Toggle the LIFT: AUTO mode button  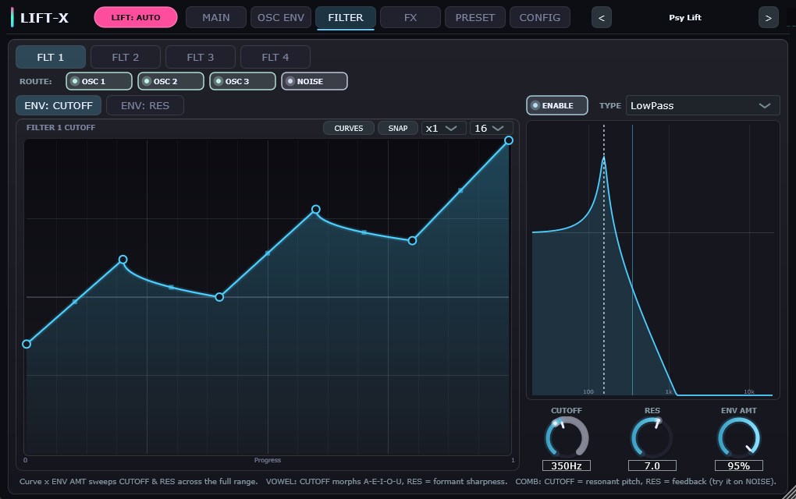pyautogui.click(x=136, y=17)
